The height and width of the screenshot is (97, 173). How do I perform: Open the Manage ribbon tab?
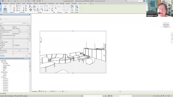click(62, 4)
